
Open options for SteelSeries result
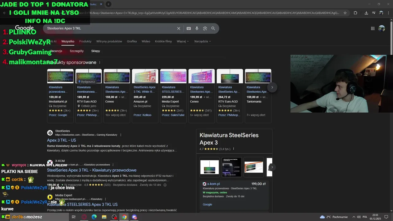tap(121, 135)
